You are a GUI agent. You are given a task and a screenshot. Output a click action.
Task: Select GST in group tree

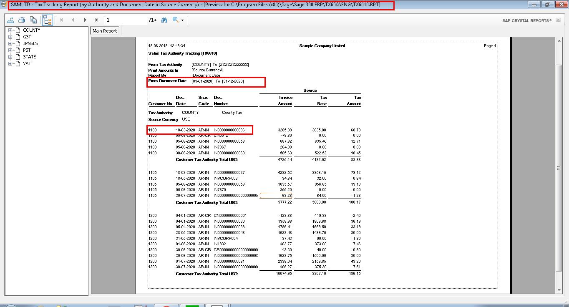(x=27, y=37)
